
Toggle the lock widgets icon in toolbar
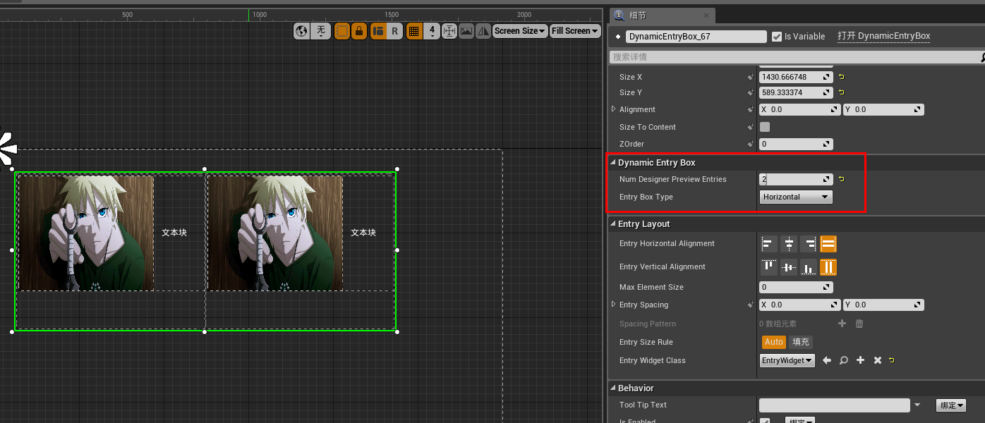(x=359, y=31)
